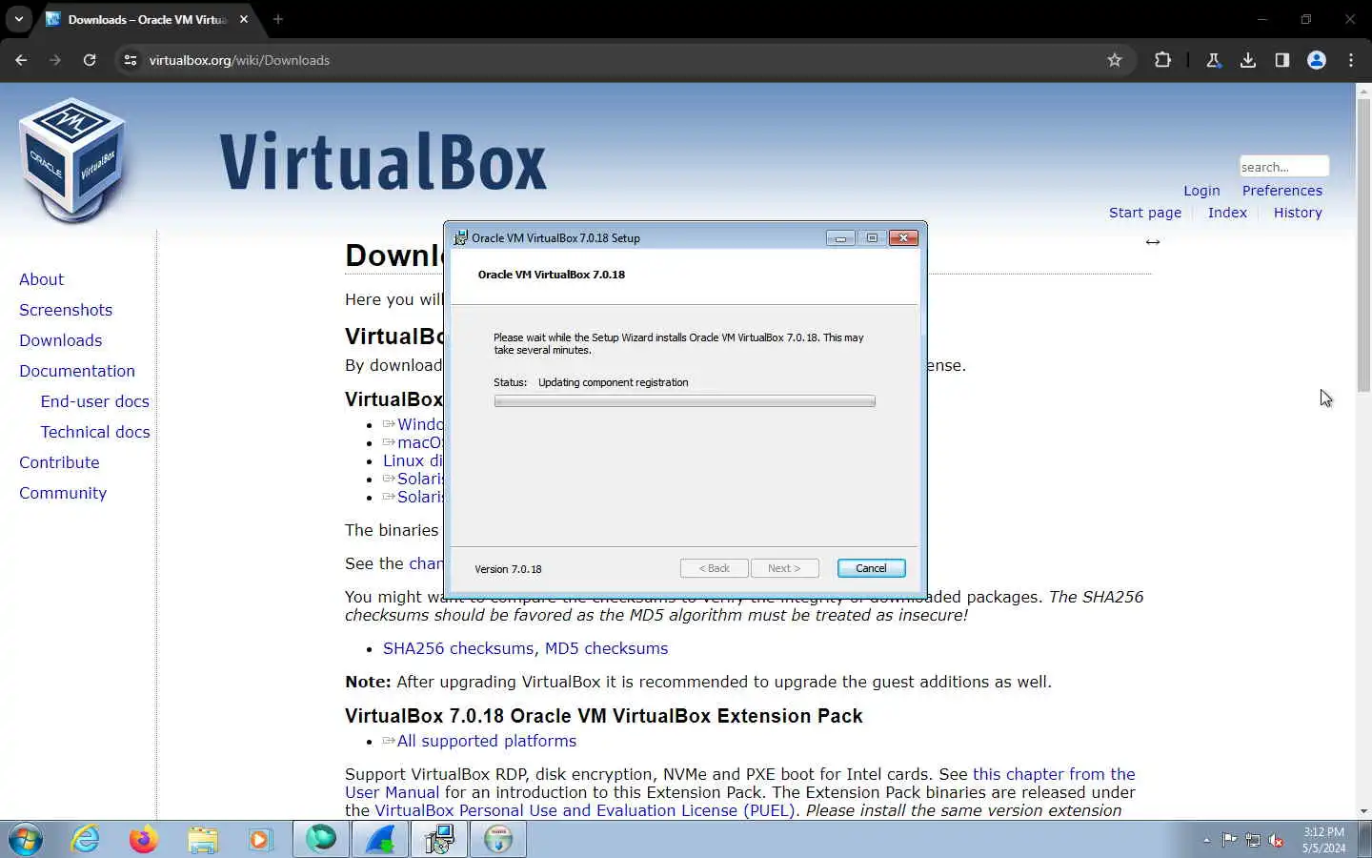Open the SHA256 checksums link

(x=458, y=648)
